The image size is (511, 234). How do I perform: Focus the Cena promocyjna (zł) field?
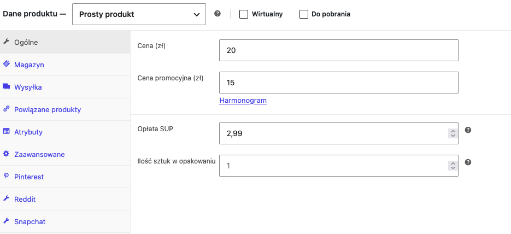point(339,83)
